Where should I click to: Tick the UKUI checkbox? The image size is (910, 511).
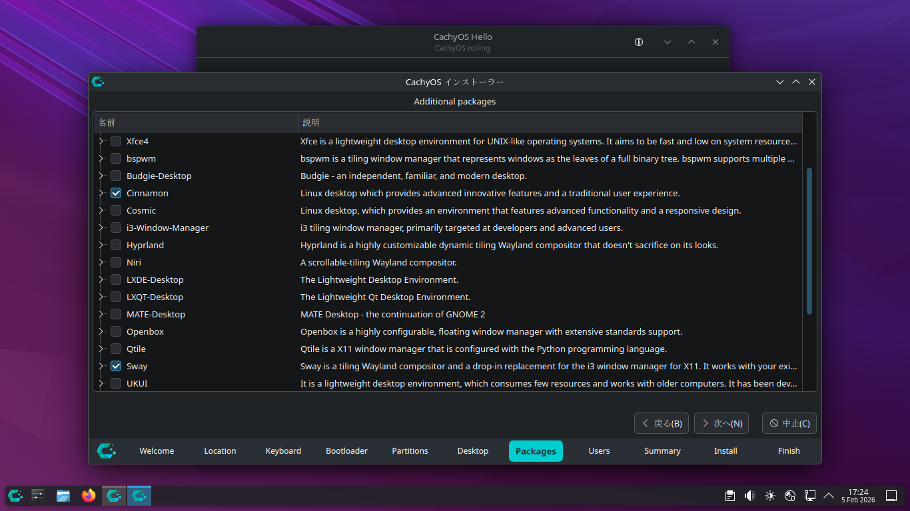116,383
